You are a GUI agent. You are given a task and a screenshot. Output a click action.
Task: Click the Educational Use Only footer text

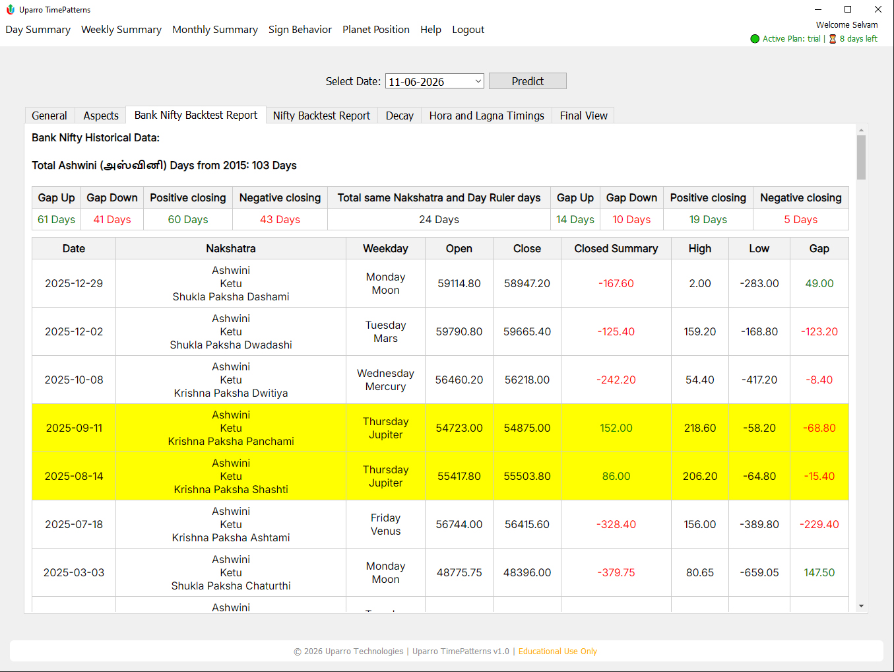(558, 652)
